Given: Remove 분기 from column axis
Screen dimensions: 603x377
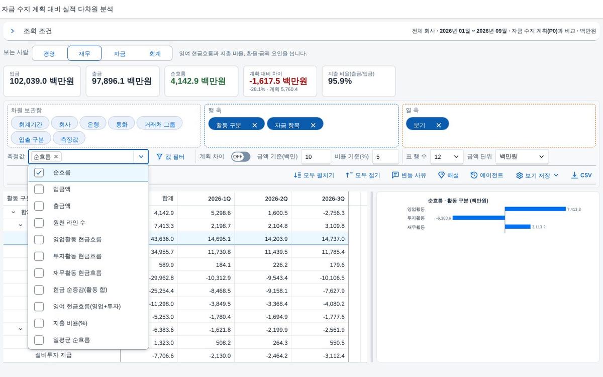Looking at the screenshot, I should (439, 125).
